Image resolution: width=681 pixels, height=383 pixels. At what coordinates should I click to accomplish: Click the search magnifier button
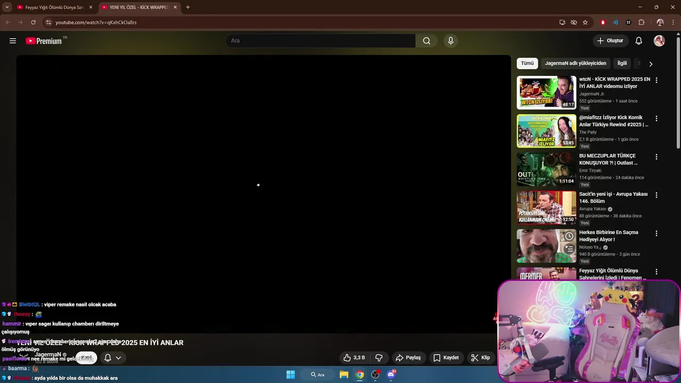click(427, 41)
